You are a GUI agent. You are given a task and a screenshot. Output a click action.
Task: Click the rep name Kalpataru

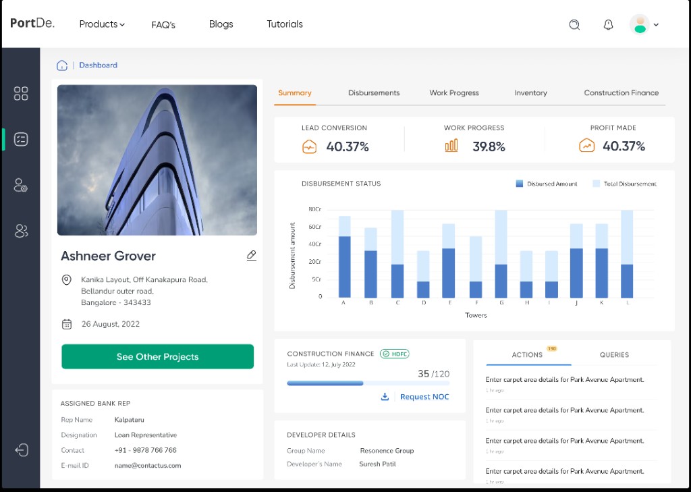click(x=129, y=420)
